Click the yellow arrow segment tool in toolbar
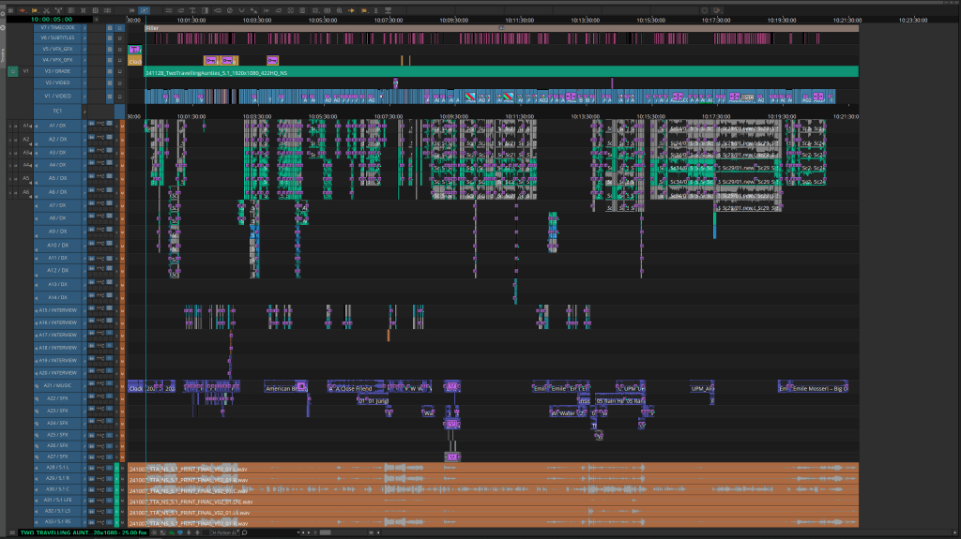 pos(36,10)
